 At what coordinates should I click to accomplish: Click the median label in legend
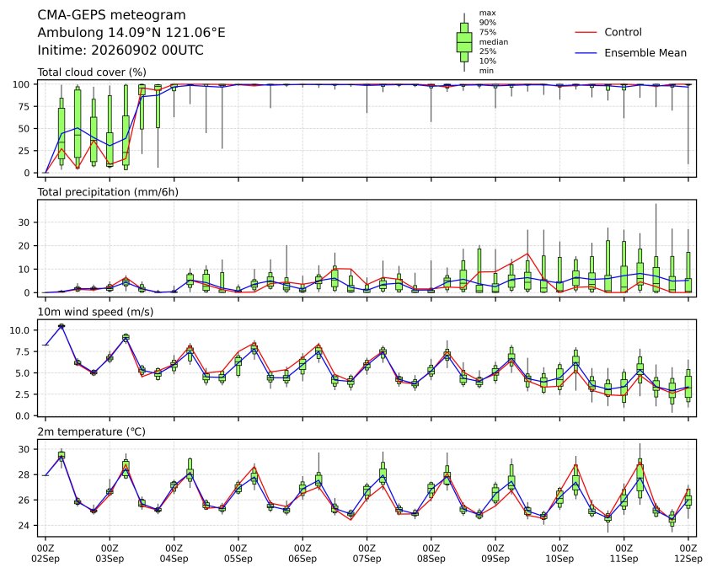494,42
